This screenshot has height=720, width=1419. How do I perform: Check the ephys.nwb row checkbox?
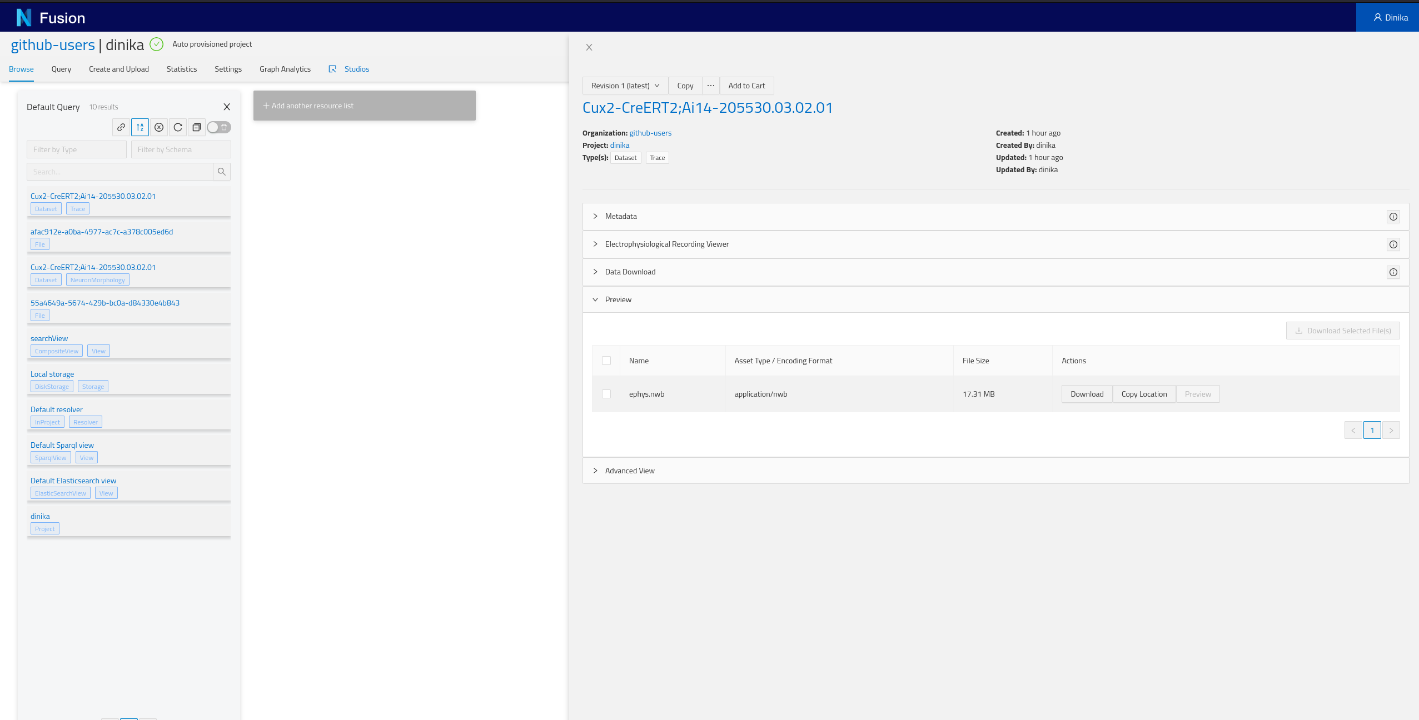pos(606,394)
